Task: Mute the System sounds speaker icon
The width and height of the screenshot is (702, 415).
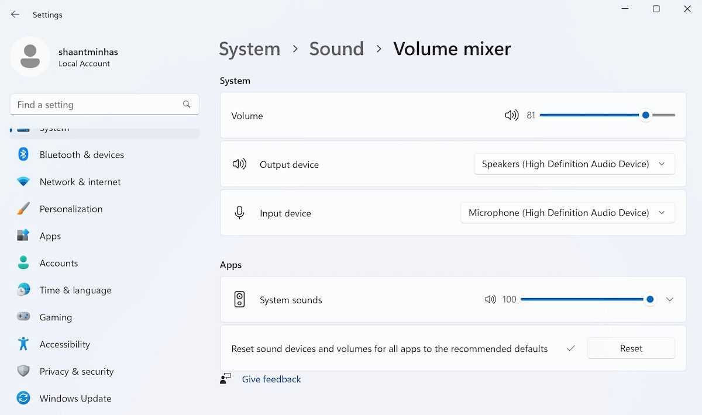Action: point(490,300)
